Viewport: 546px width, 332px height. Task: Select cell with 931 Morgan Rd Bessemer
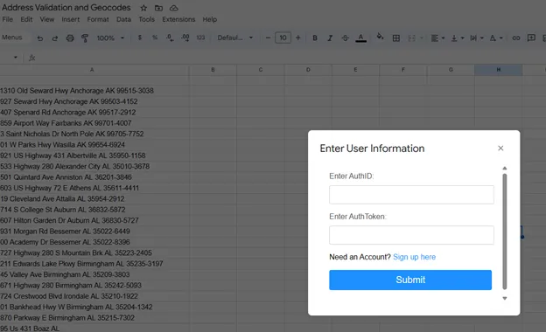[x=94, y=232]
